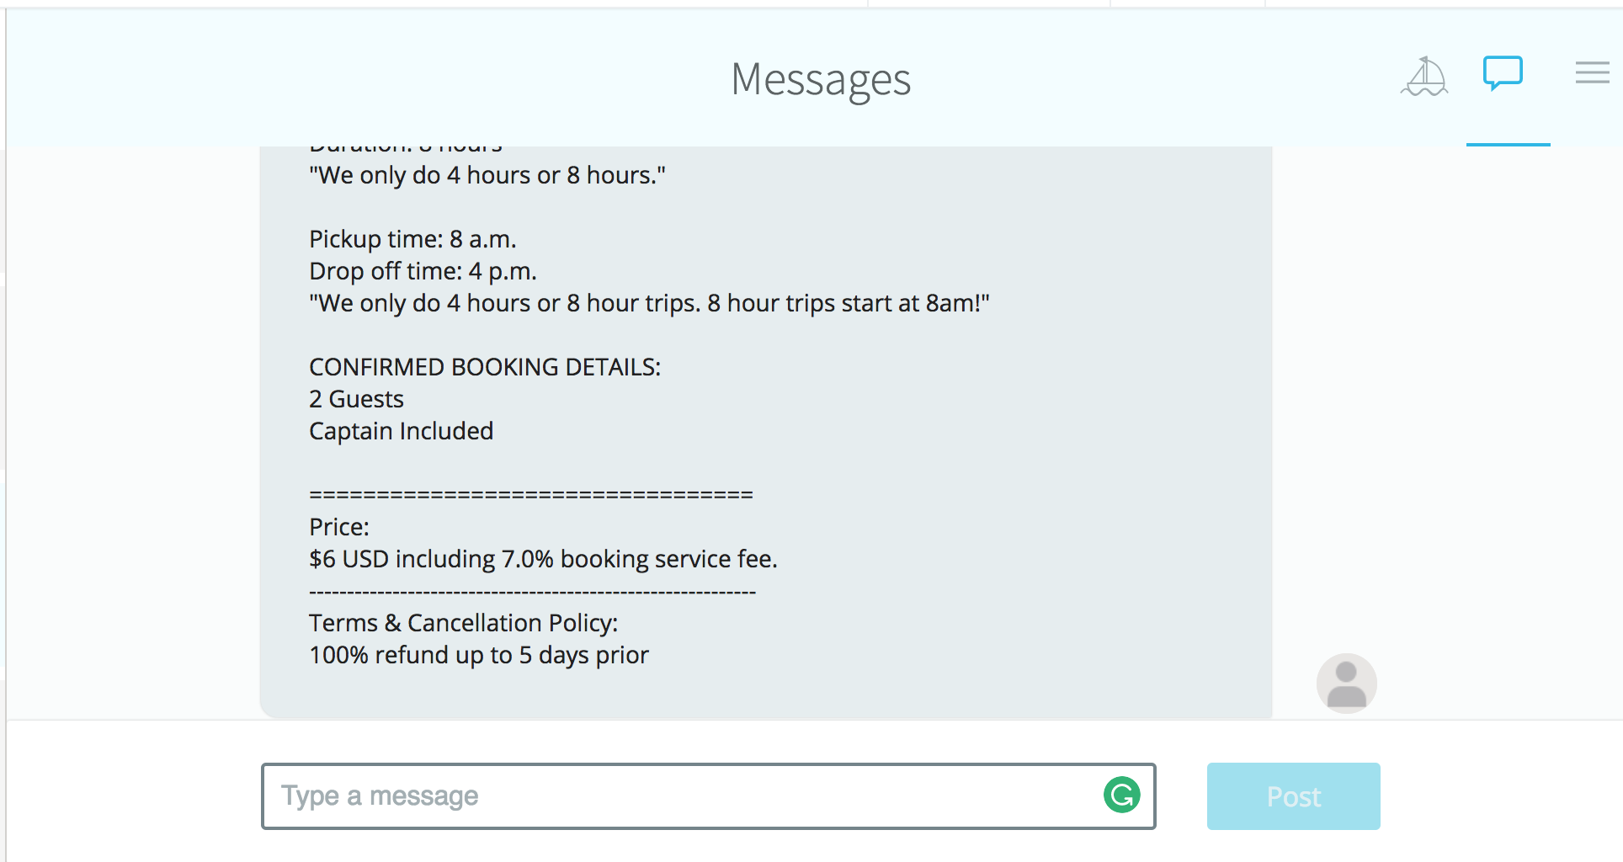1623x862 pixels.
Task: Click the Post button
Action: 1293,796
